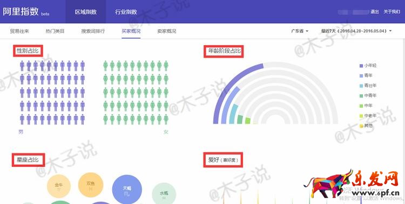Open the 卖家概况 tab
The width and height of the screenshot is (405, 204).
tap(167, 31)
